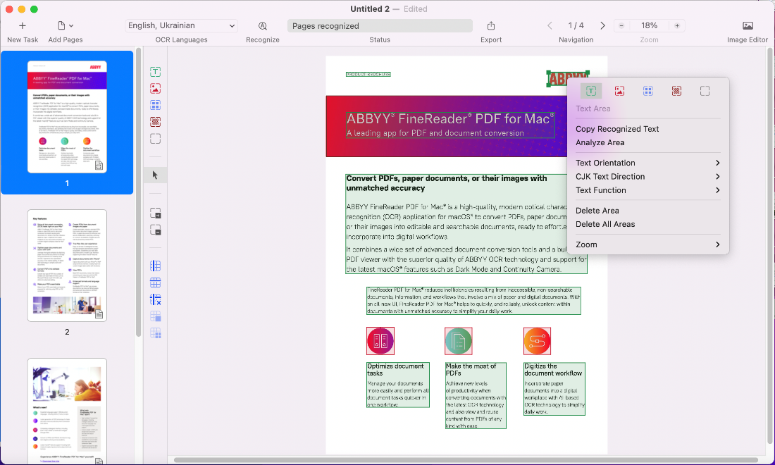The width and height of the screenshot is (775, 465).
Task: Select the Delete Separator tool
Action: tap(155, 299)
